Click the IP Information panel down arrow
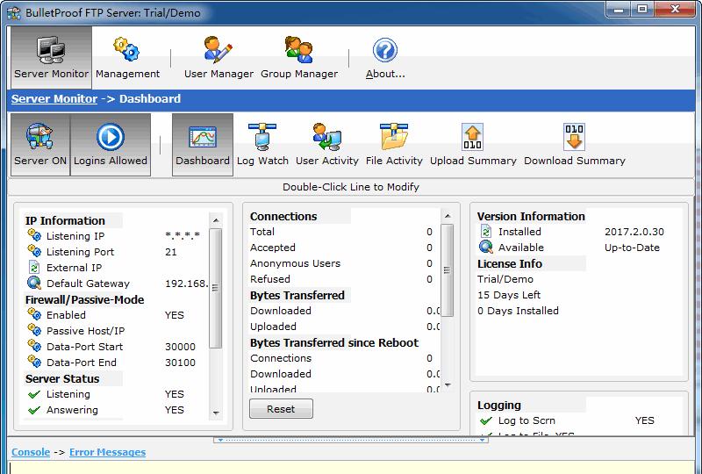Image resolution: width=702 pixels, height=474 pixels. [216, 413]
